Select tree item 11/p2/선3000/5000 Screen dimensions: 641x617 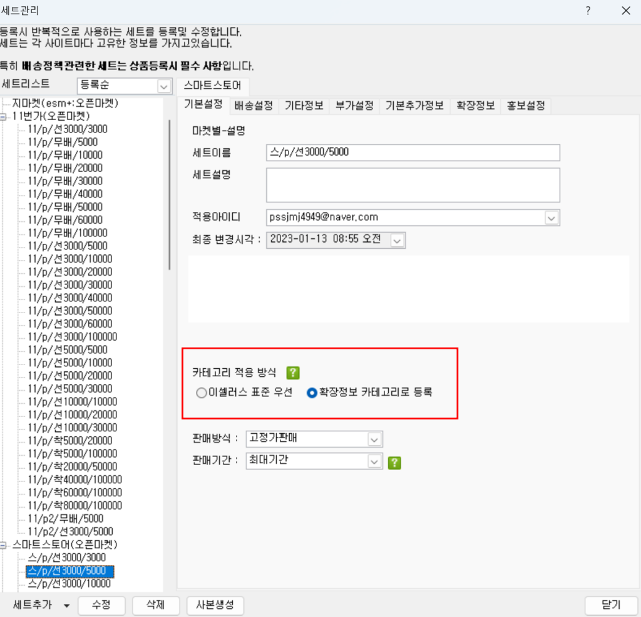(x=70, y=531)
